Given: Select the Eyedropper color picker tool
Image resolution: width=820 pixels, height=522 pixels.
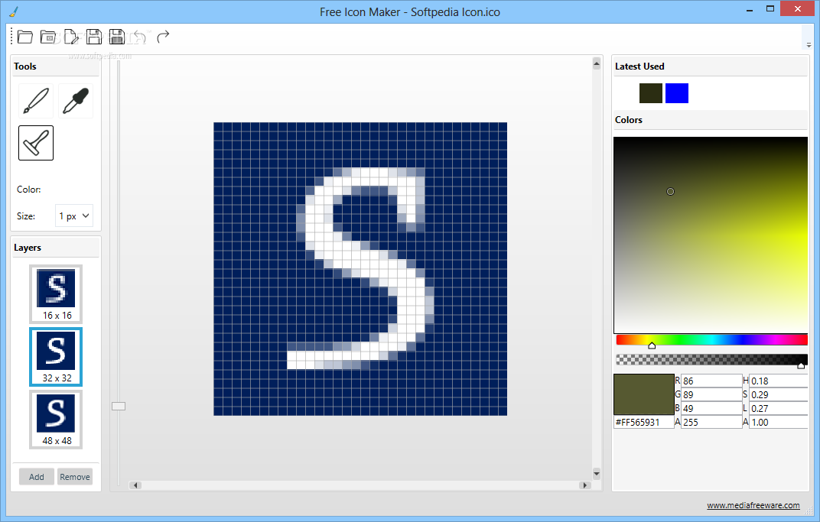Looking at the screenshot, I should (x=75, y=100).
